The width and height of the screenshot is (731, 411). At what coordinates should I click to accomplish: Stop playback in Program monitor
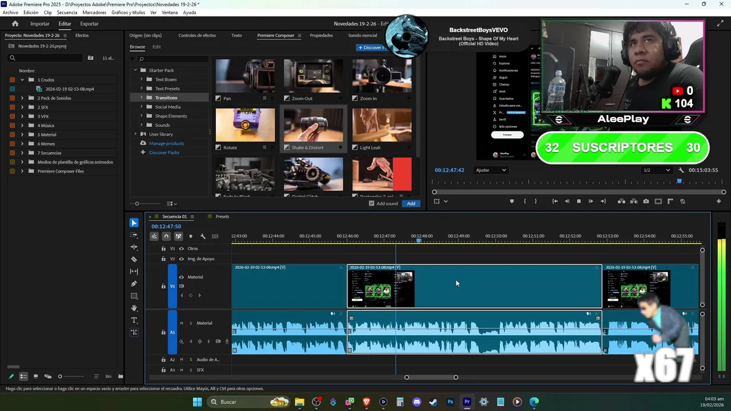579,201
